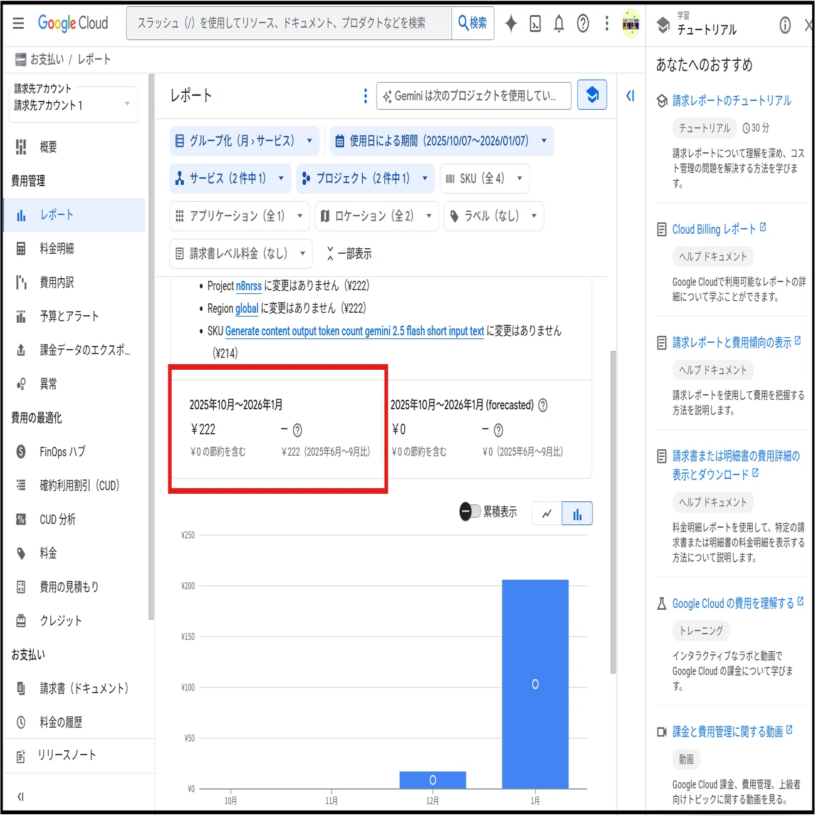The image size is (816, 816).
Task: Toggle 累積表示 cumulative switch
Action: (470, 512)
